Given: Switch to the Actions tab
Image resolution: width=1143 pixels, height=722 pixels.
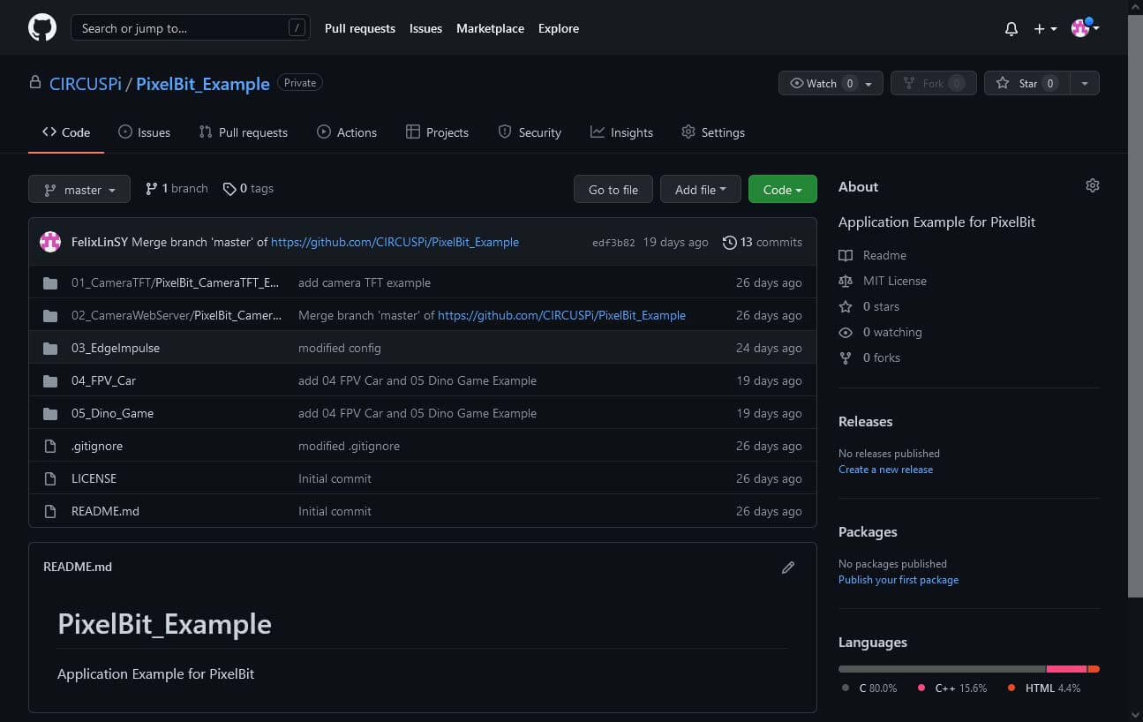Looking at the screenshot, I should pyautogui.click(x=347, y=132).
